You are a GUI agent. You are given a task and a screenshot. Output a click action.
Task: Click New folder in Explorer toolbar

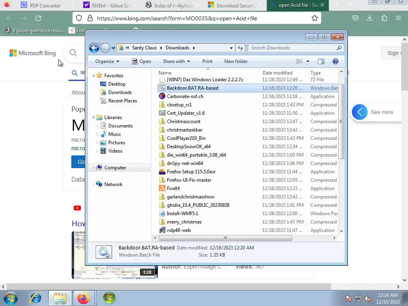(236, 61)
